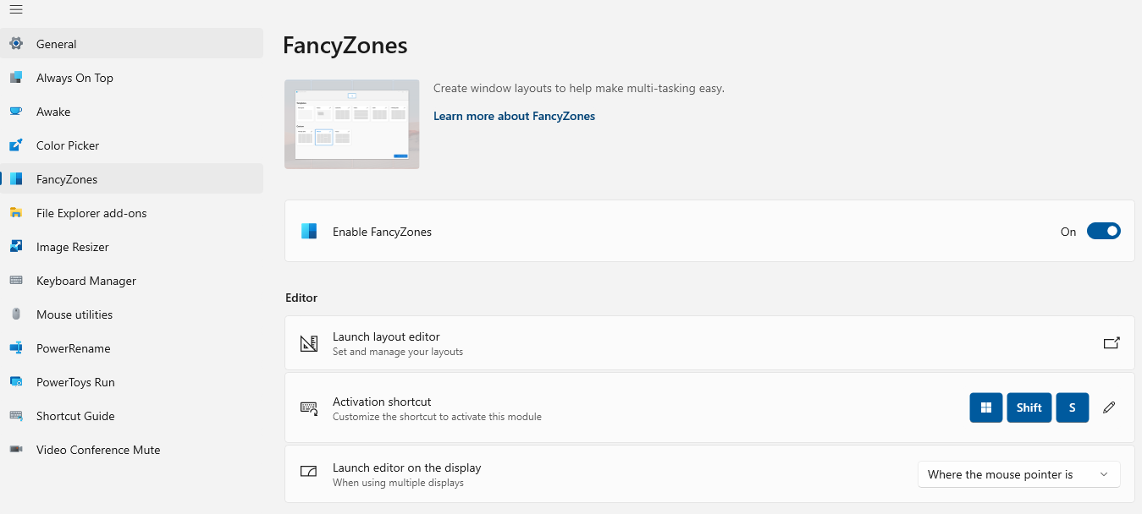Click the open-external icon for layout editor
This screenshot has height=514, width=1142.
click(1112, 343)
